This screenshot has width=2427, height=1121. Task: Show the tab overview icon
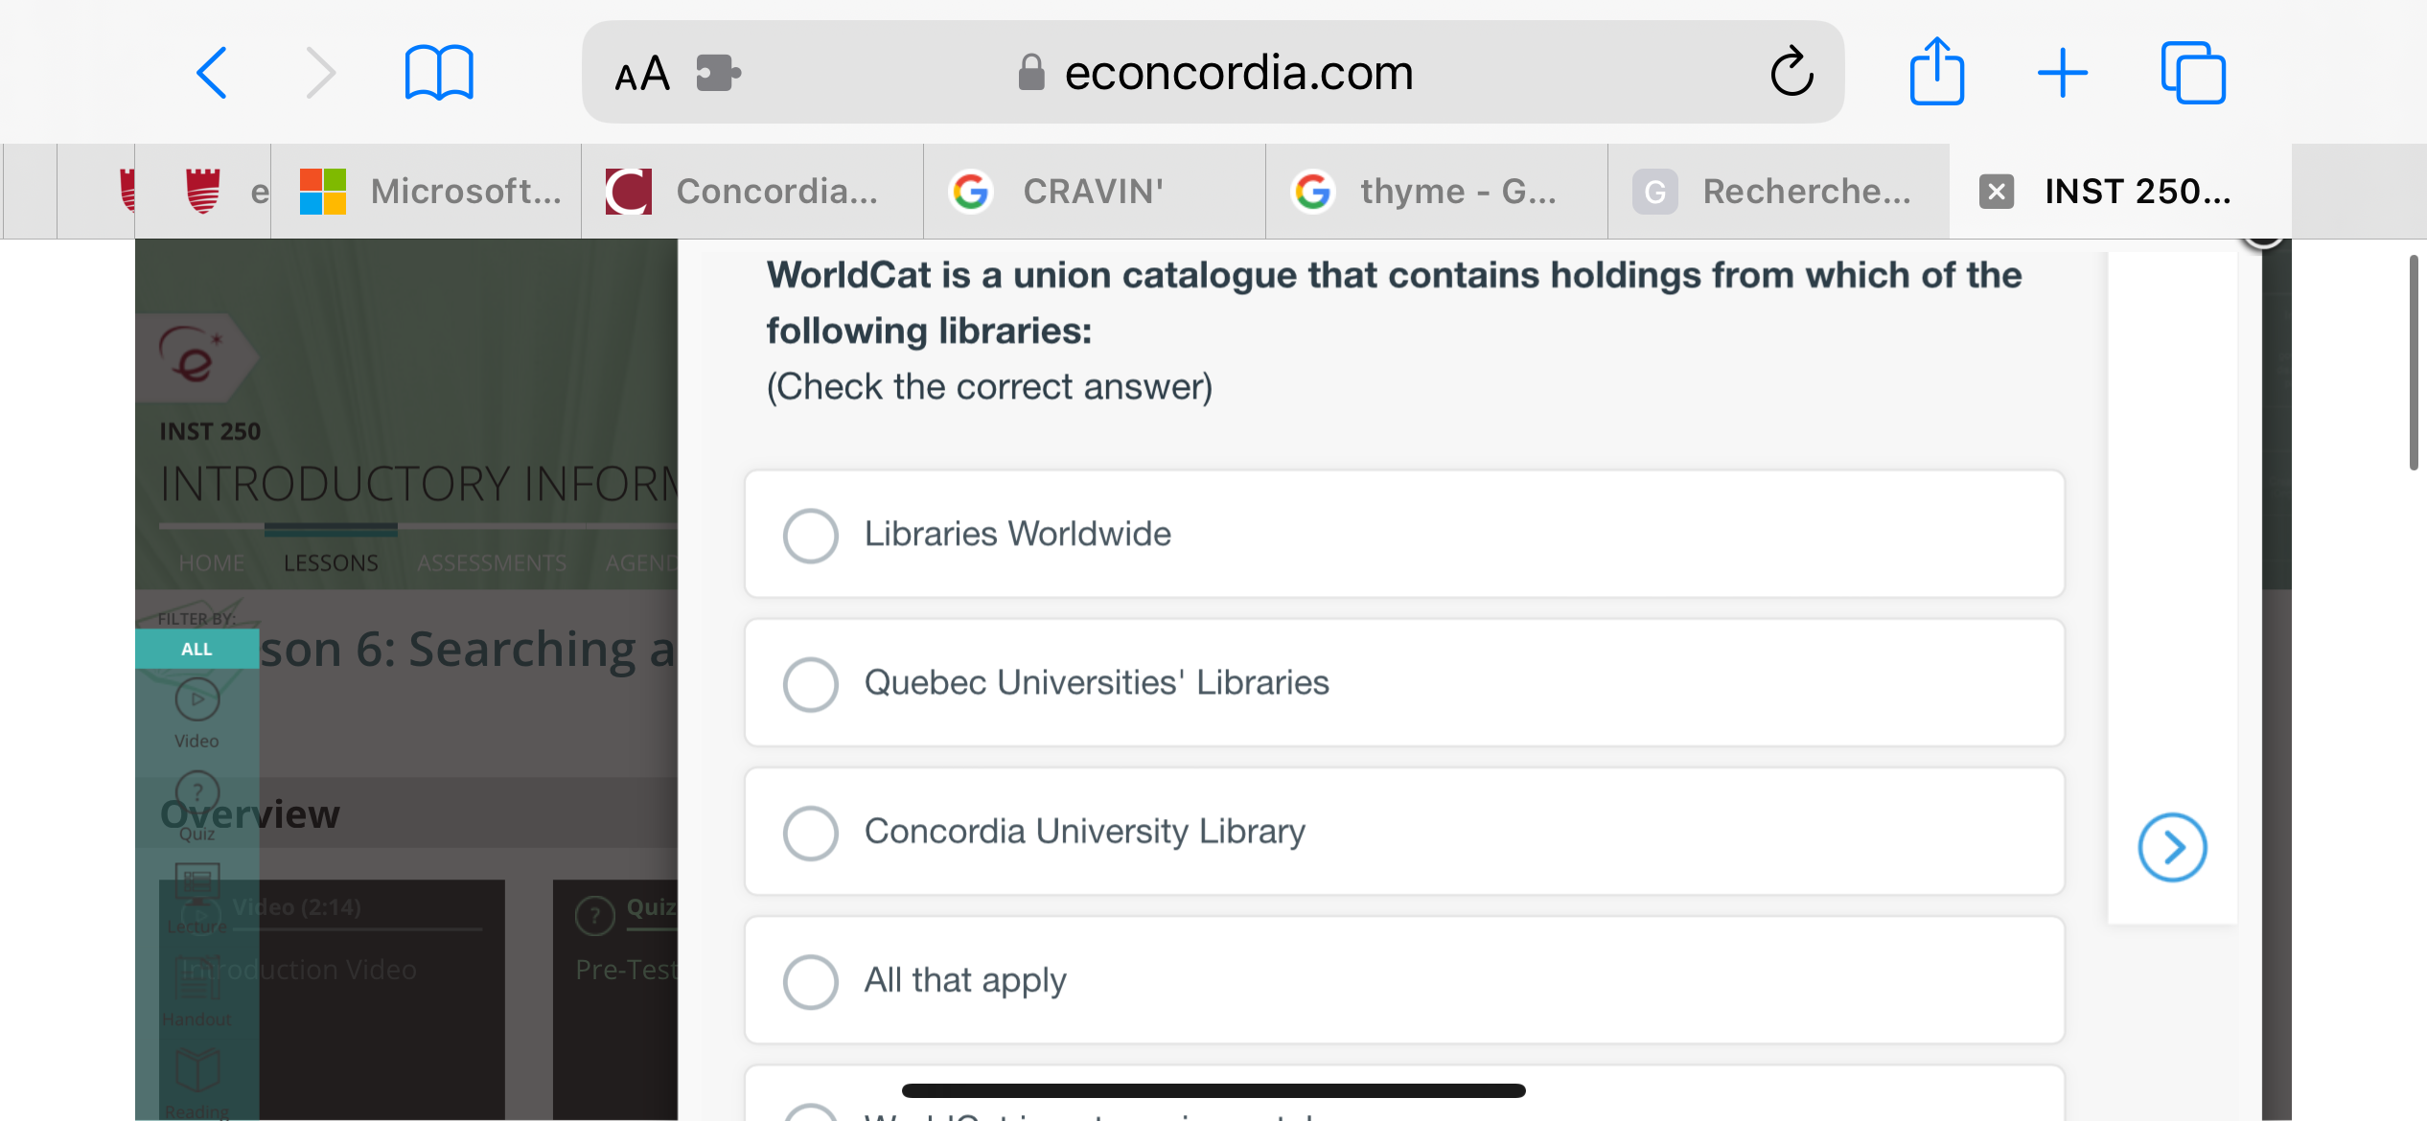pos(2193,73)
